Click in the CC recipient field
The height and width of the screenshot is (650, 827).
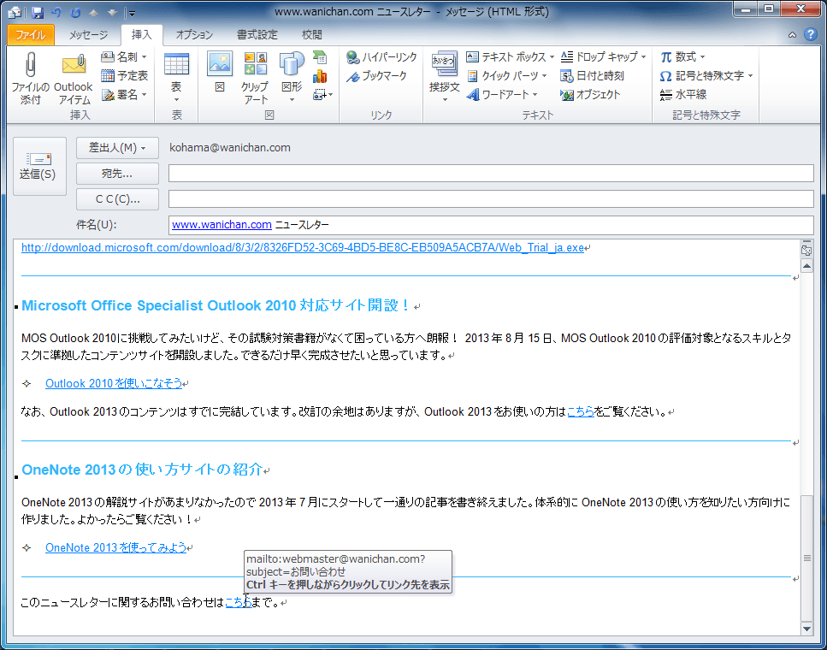coord(491,199)
